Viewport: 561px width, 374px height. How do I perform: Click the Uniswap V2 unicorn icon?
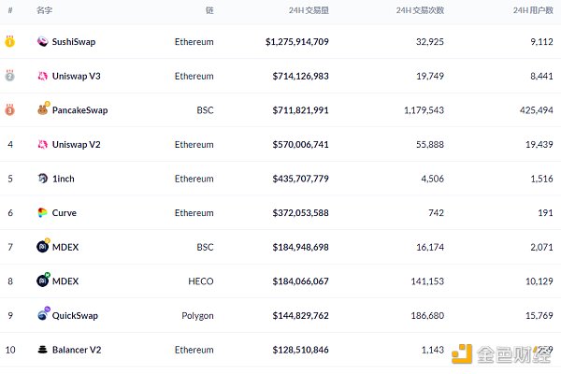(x=42, y=144)
